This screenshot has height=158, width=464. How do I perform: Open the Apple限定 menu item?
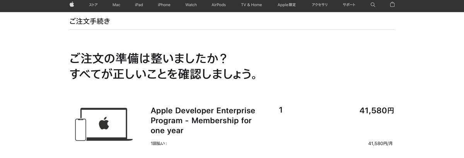(287, 5)
